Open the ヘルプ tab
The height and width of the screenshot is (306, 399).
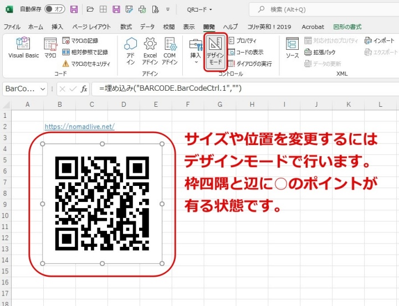[x=231, y=27]
